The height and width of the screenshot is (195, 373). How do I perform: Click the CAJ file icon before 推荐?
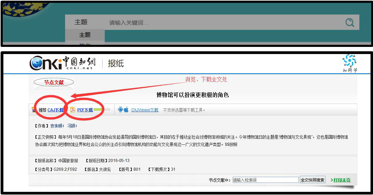(33, 110)
